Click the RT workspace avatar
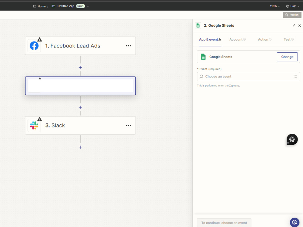303x227 pixels. pos(53,6)
